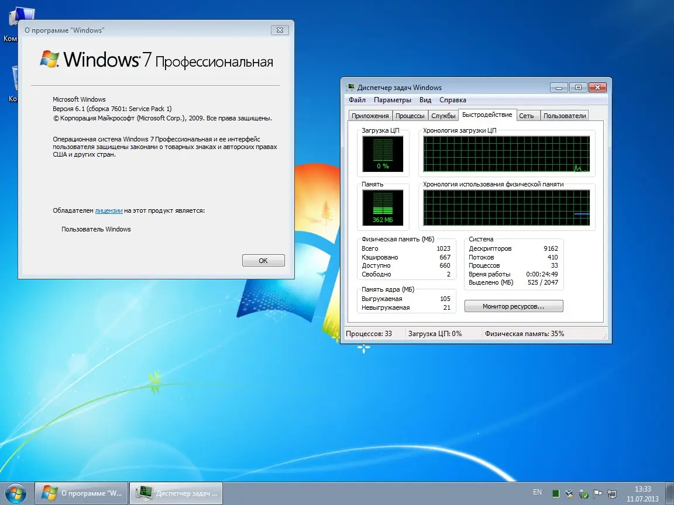Open the VirtualBox Guest Additions tray icon

tap(569, 493)
